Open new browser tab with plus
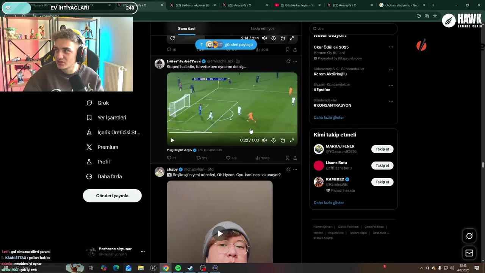Viewport: 485px width, 273px height. [x=433, y=5]
